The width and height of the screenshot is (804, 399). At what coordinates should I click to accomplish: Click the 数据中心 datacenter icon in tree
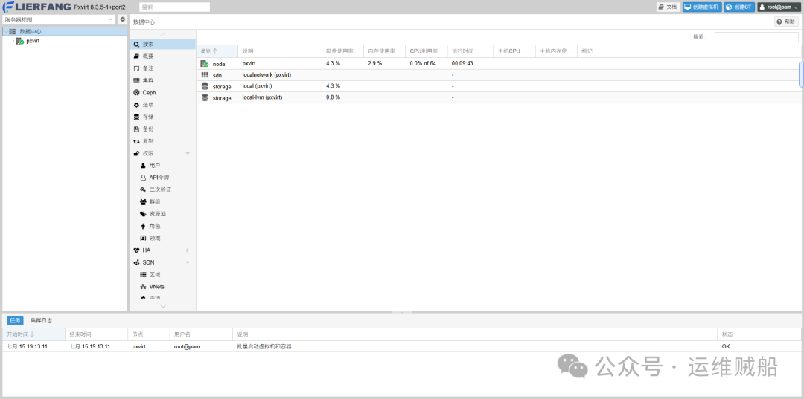click(x=13, y=32)
